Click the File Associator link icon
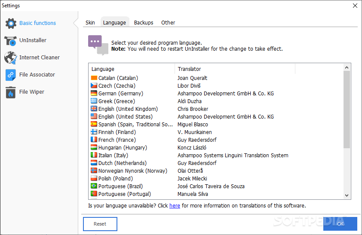Image resolution: width=362 pixels, height=235 pixels. click(11, 75)
